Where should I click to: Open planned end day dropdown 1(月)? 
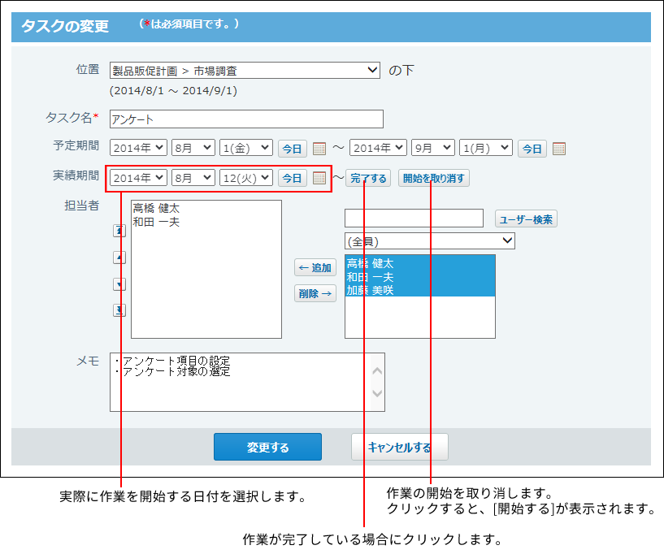(486, 148)
